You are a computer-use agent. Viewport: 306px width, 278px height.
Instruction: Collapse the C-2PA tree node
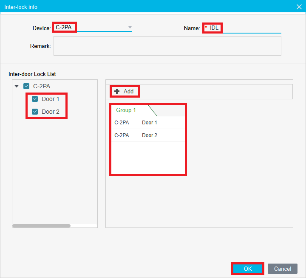pyautogui.click(x=17, y=86)
